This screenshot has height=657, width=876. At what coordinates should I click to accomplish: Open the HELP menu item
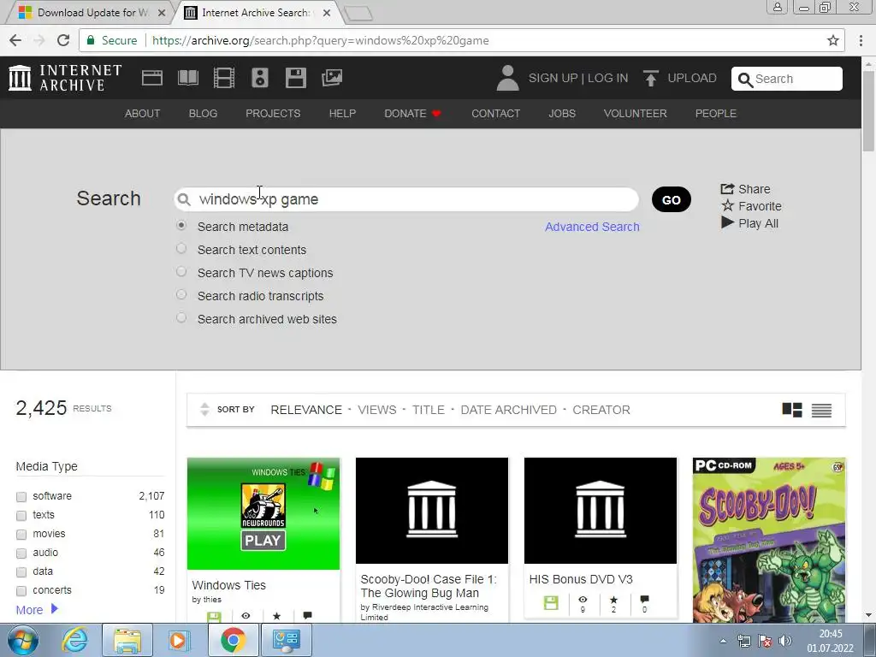pos(342,114)
